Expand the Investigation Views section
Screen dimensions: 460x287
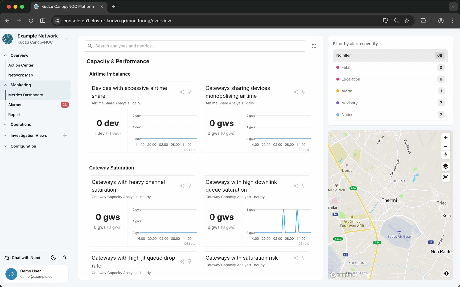(5, 136)
